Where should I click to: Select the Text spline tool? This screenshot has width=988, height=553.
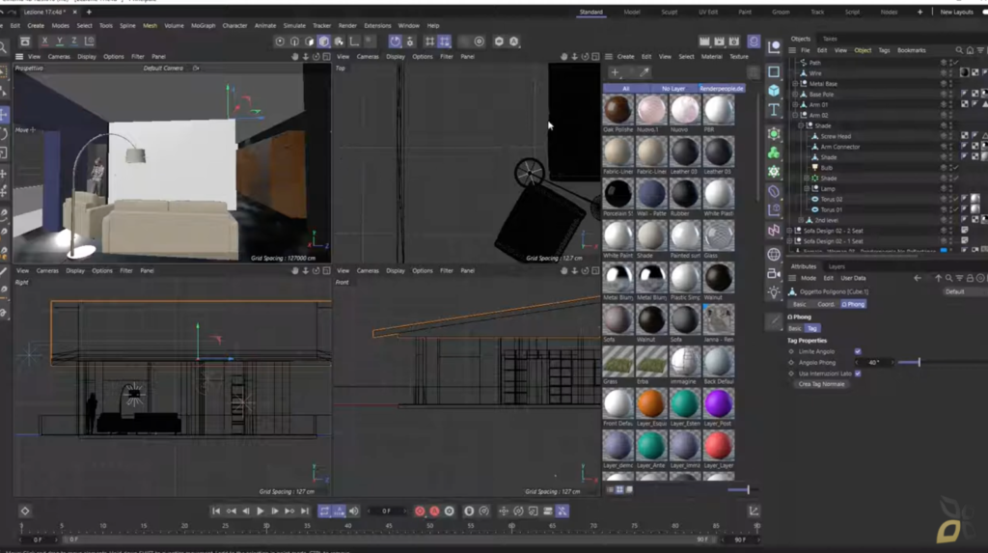tap(774, 110)
